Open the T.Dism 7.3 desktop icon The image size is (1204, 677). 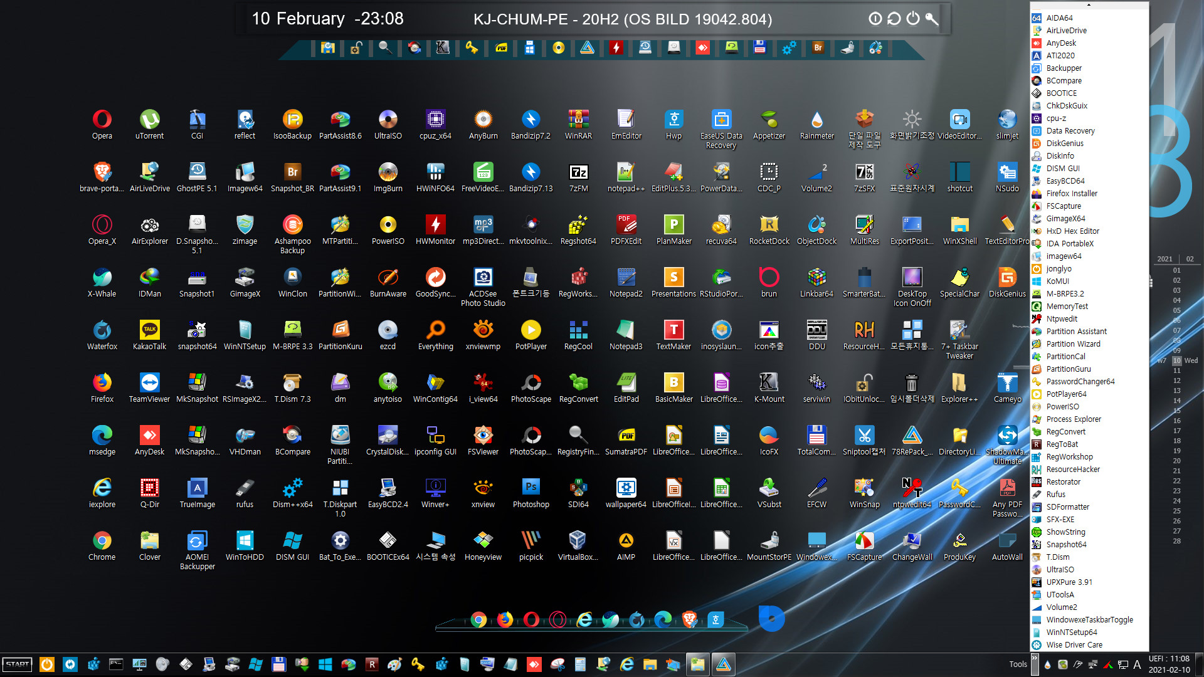[292, 387]
